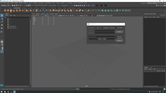Select the Scale tool in toolbox
The image size is (166, 93).
[2, 32]
